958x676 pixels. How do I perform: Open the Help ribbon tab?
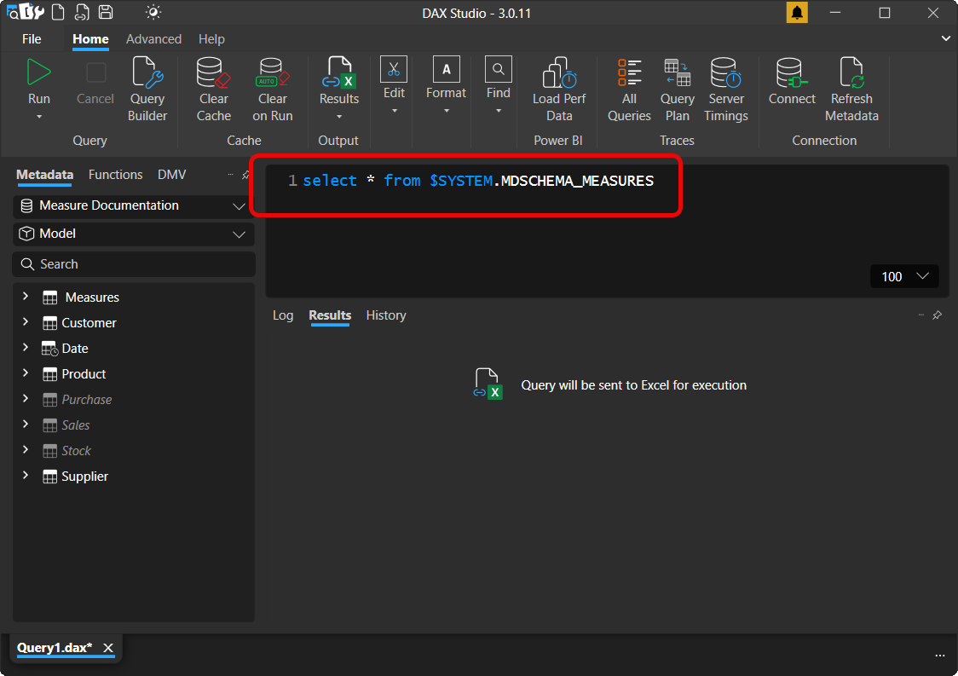tap(211, 39)
